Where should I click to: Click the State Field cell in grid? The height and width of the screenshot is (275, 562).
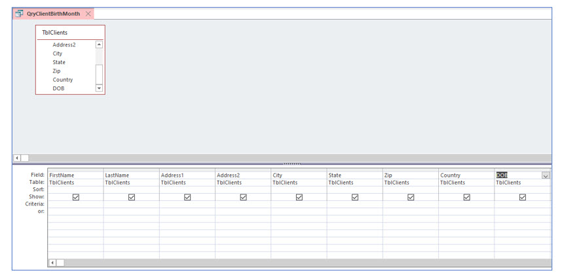(355, 175)
